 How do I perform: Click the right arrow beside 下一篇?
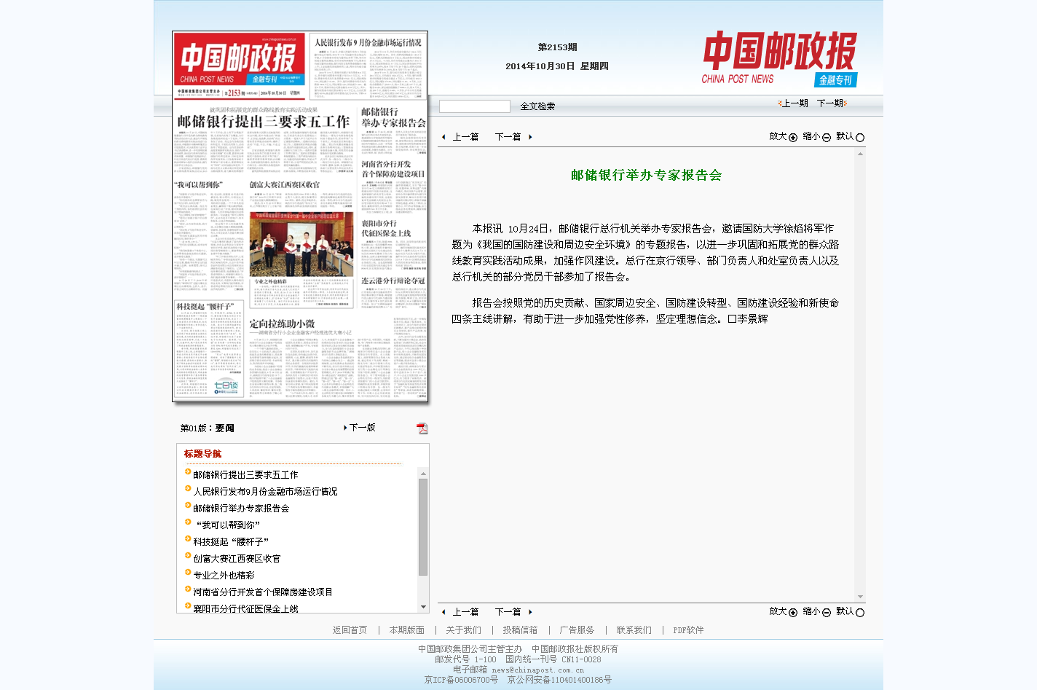(x=530, y=137)
